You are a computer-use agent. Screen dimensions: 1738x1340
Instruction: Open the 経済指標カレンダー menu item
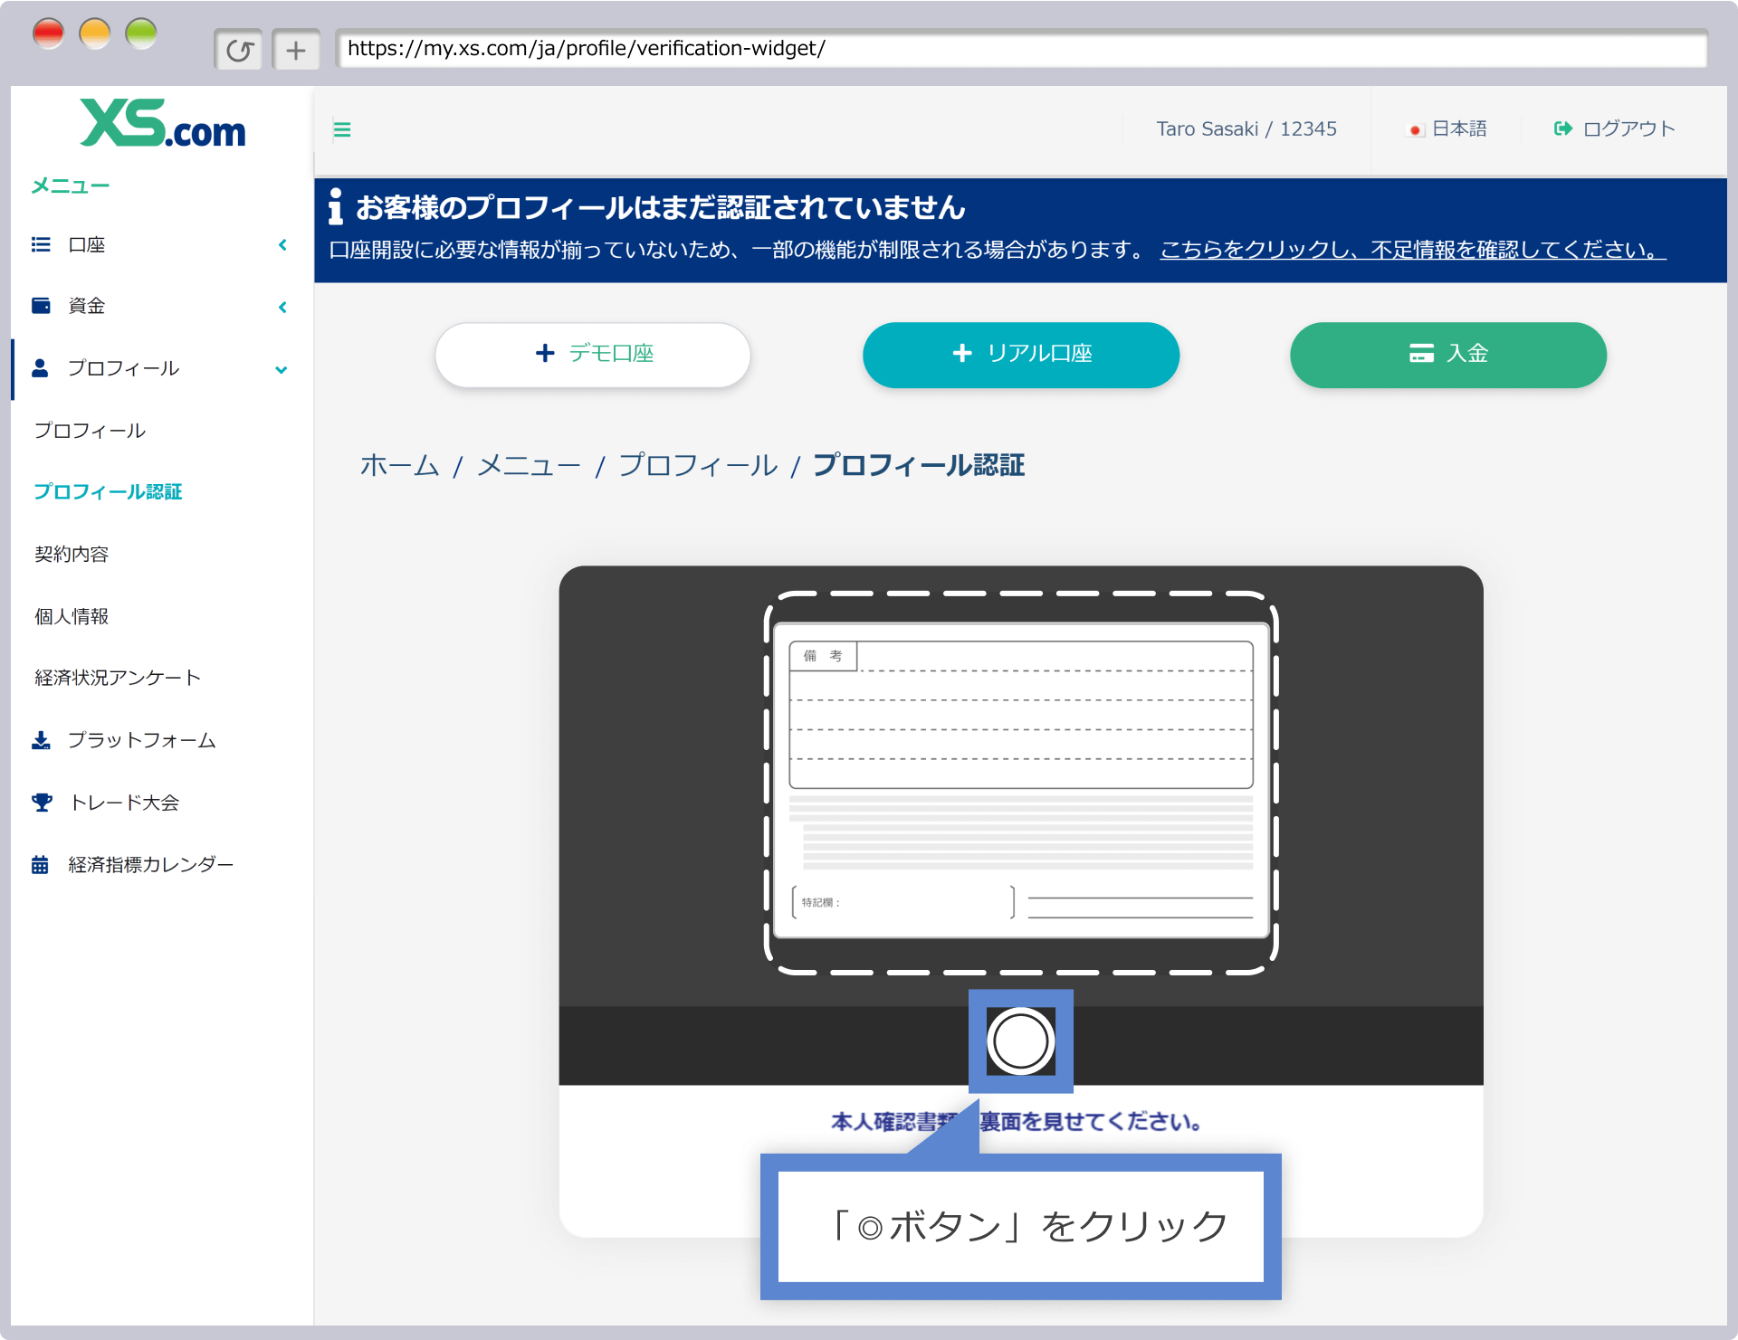[151, 864]
